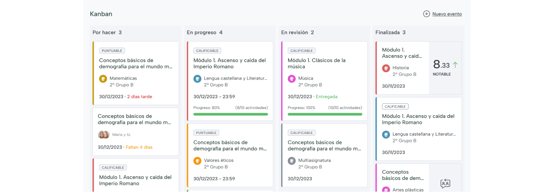
Task: Click the 80% progress bar
Action: (x=231, y=114)
